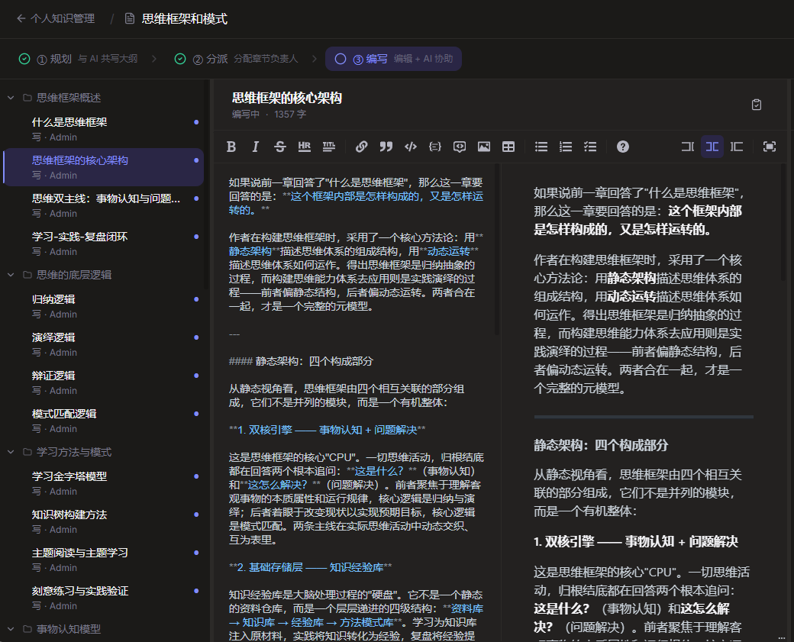794x642 pixels.
Task: Collapse the 思维框架概述 folder
Action: 11,98
